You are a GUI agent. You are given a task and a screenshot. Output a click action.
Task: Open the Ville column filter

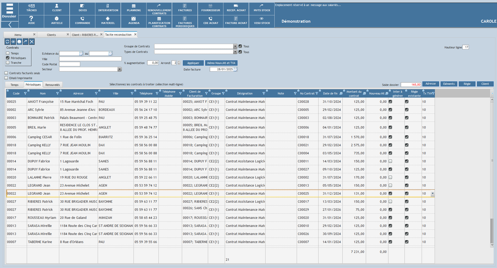132,93
